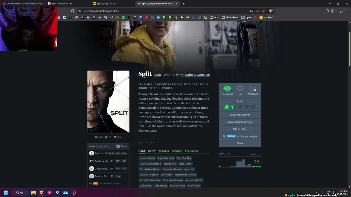The width and height of the screenshot is (351, 197).
Task: Click the 176K lists count
Action: tap(108, 137)
